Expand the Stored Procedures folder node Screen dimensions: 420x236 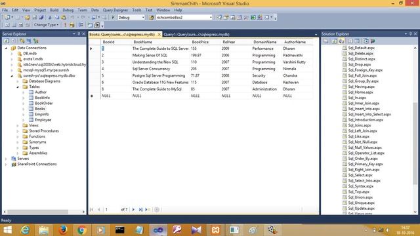pos(18,131)
